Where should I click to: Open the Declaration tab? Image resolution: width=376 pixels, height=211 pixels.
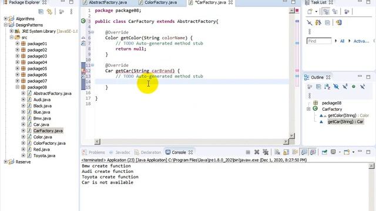[148, 152]
